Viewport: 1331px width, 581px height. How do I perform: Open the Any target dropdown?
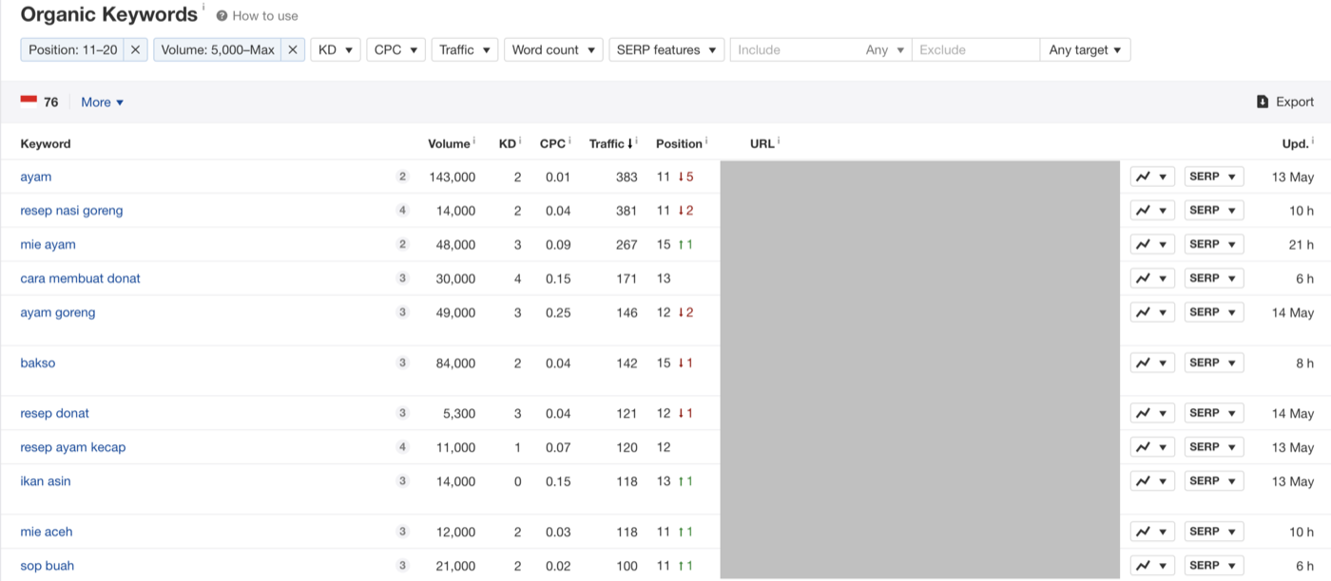(1085, 49)
